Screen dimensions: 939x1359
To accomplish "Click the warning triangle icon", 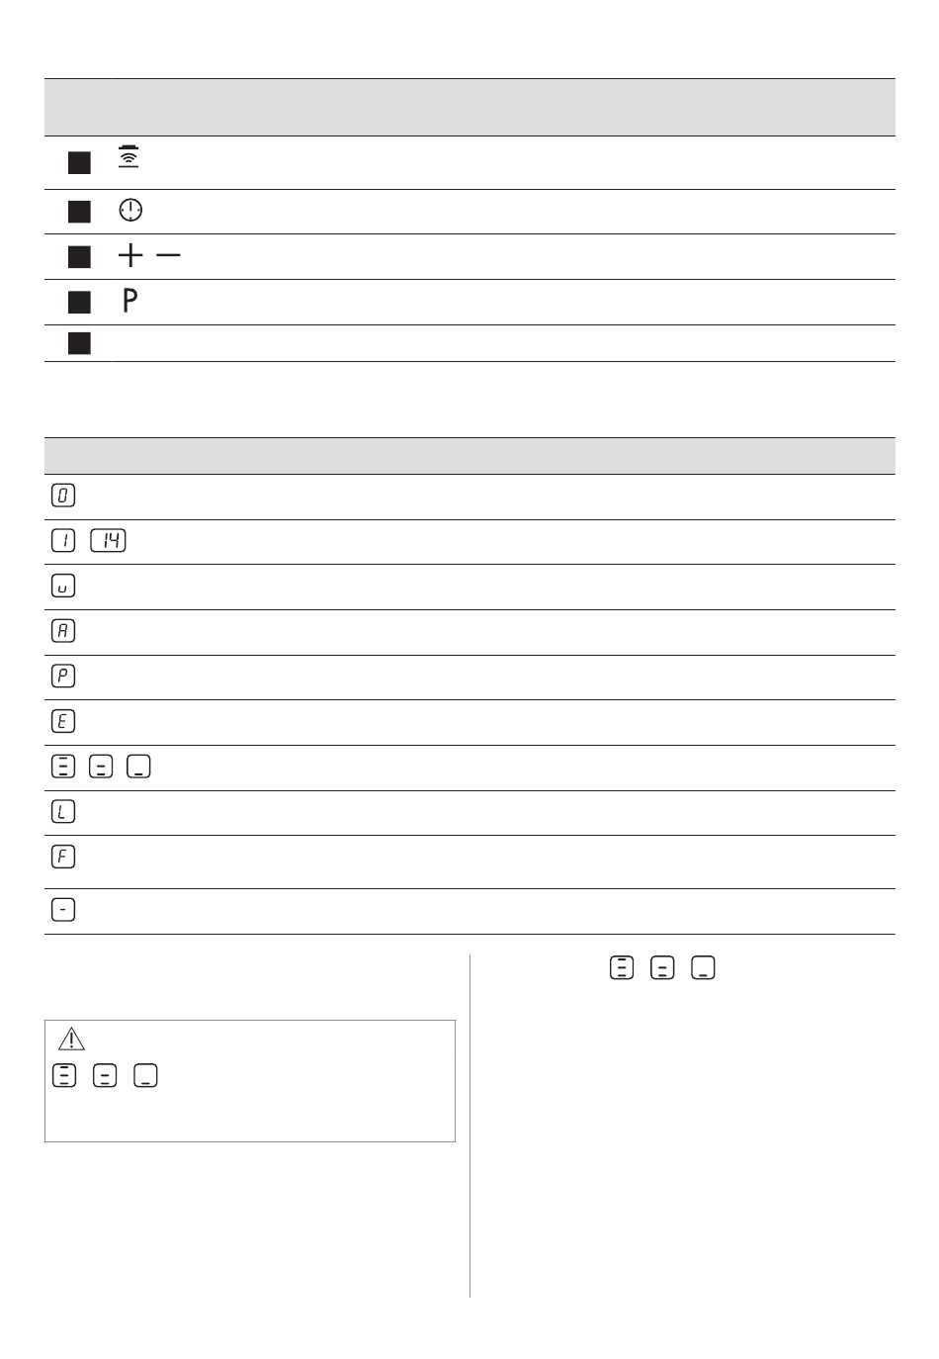I will [x=71, y=1039].
